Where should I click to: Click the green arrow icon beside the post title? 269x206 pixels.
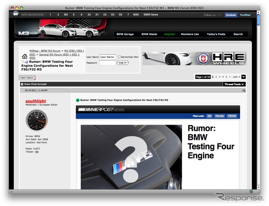[x=77, y=100]
